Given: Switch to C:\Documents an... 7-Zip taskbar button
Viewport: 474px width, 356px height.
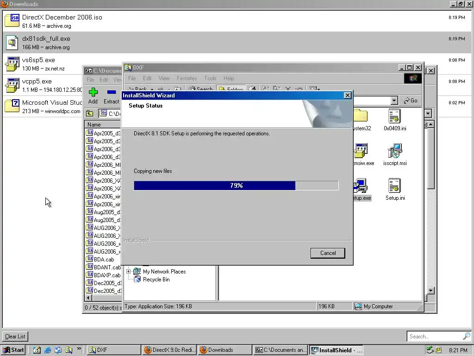Looking at the screenshot, I should pos(281,350).
